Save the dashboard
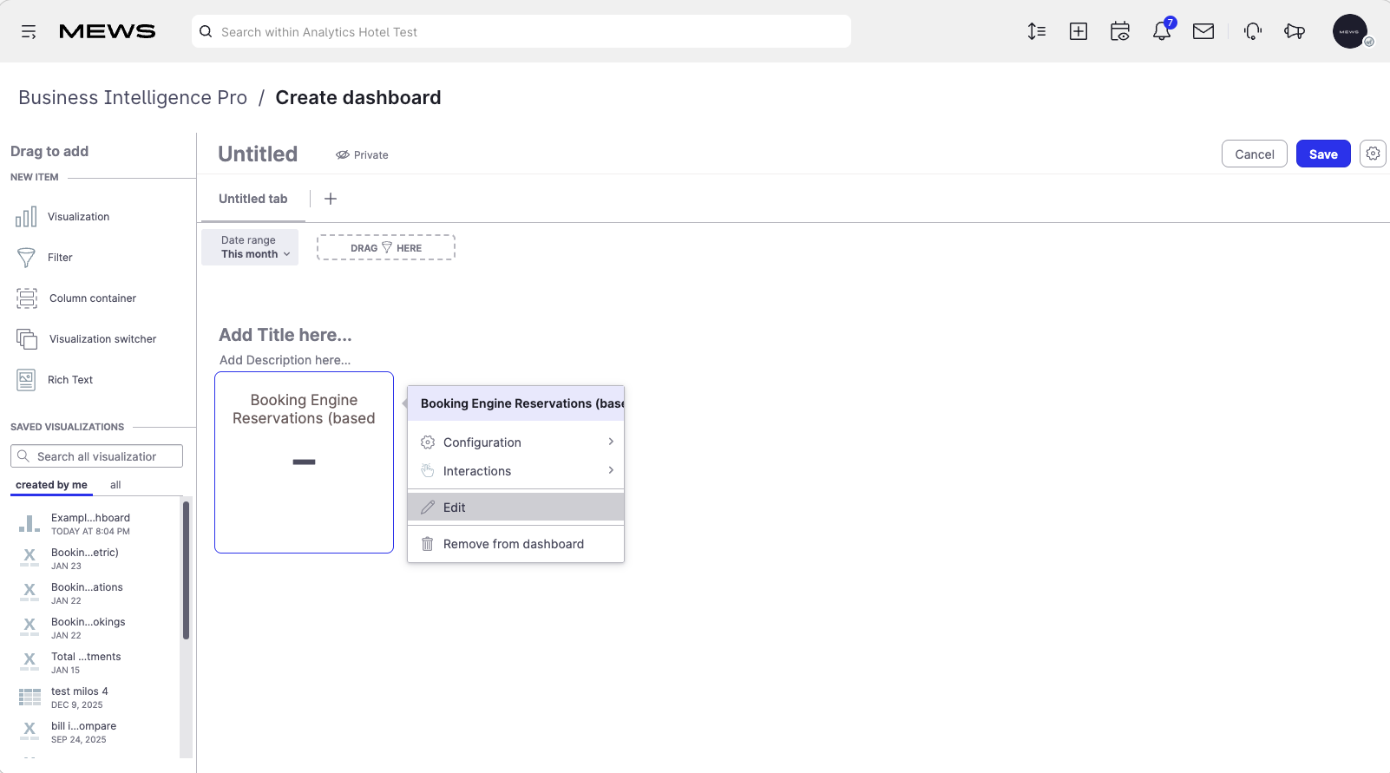 1323,154
